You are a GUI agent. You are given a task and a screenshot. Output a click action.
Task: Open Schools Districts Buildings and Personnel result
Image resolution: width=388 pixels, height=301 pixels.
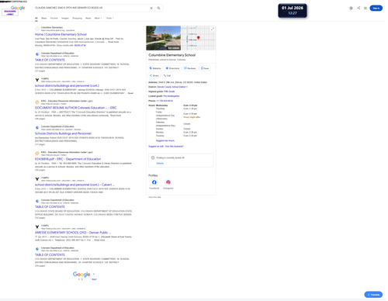click(63, 133)
